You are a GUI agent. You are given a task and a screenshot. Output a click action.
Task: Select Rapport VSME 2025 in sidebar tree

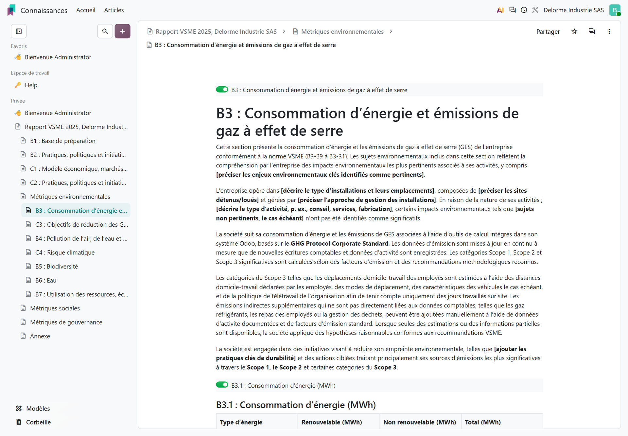[x=76, y=127]
